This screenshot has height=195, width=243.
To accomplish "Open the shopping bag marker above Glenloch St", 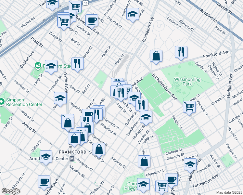I will click(x=144, y=161).
